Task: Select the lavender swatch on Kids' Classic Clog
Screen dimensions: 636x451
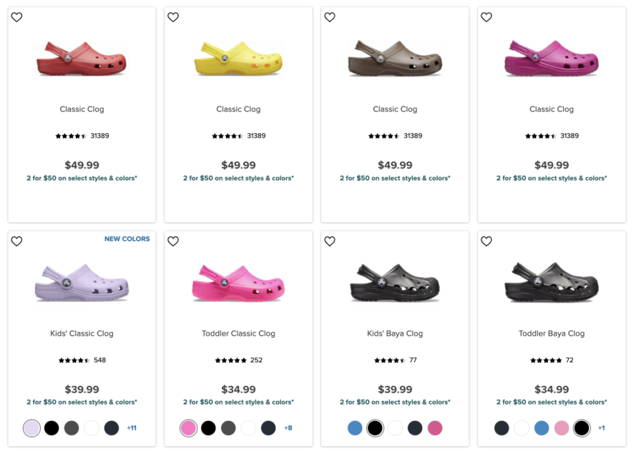Action: (x=31, y=427)
